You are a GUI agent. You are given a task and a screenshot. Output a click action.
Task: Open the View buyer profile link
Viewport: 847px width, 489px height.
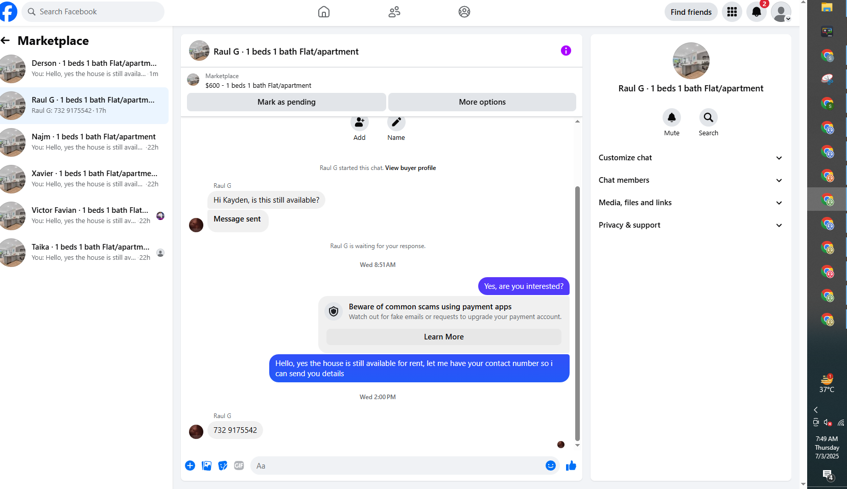[410, 168]
